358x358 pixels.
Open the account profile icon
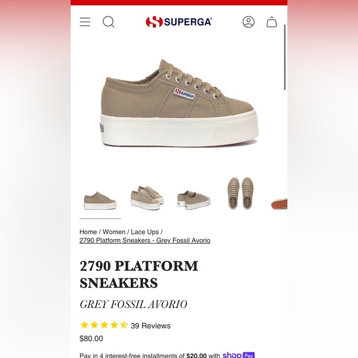click(248, 22)
